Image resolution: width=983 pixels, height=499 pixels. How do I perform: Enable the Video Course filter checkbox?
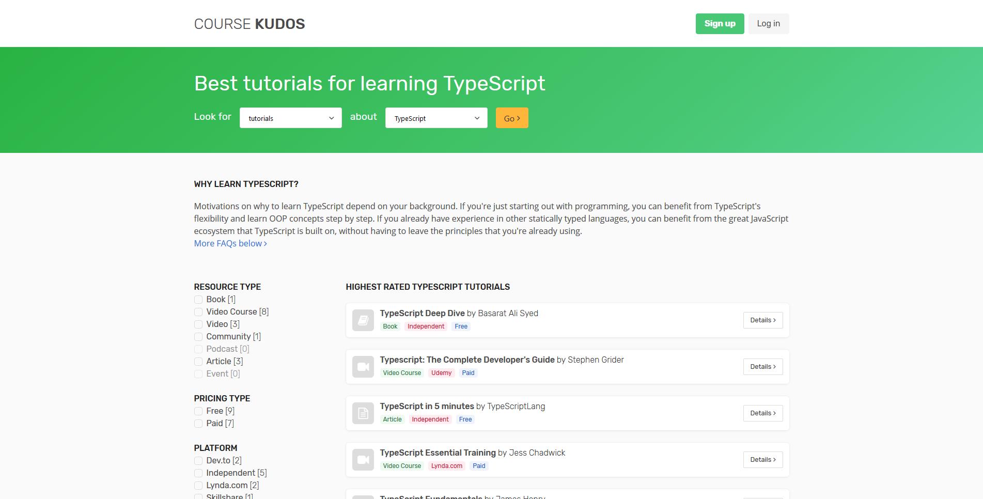click(198, 312)
